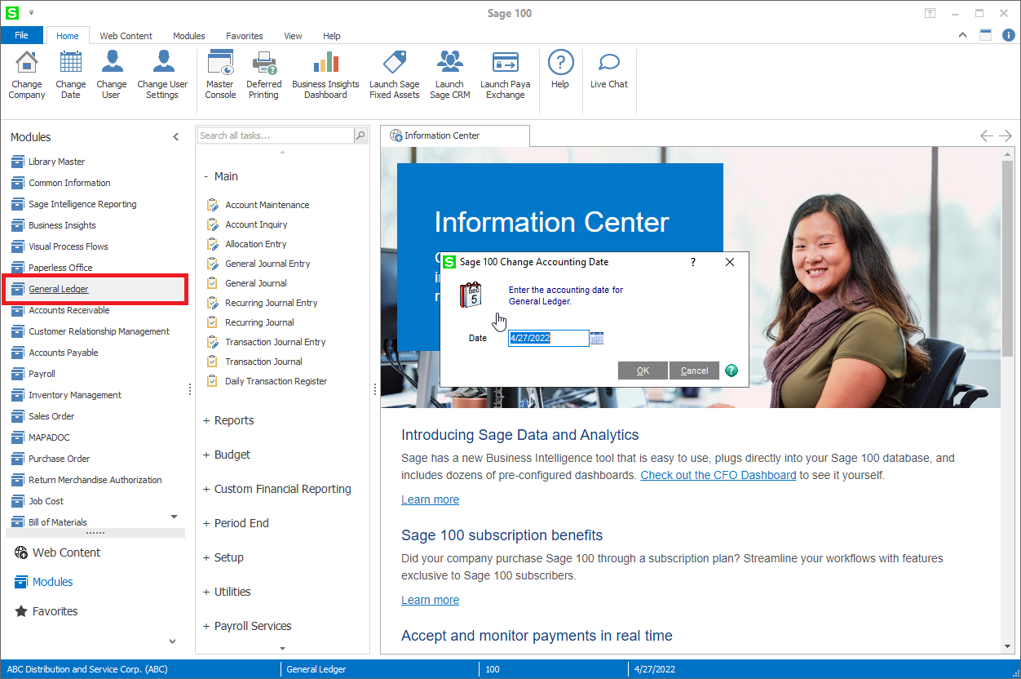Viewport: 1021px width, 679px height.
Task: Switch to Web Content in the navigation pane
Action: [x=57, y=553]
